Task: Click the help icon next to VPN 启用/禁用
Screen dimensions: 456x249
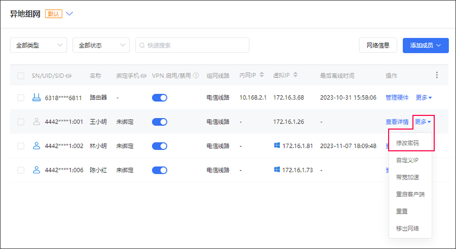Action: (196, 76)
